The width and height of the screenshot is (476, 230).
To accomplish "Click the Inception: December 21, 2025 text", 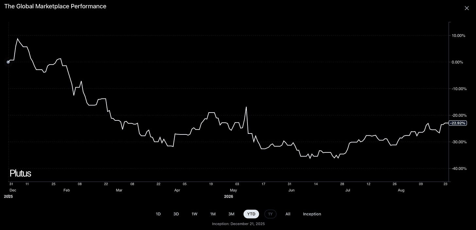I will pos(238,224).
